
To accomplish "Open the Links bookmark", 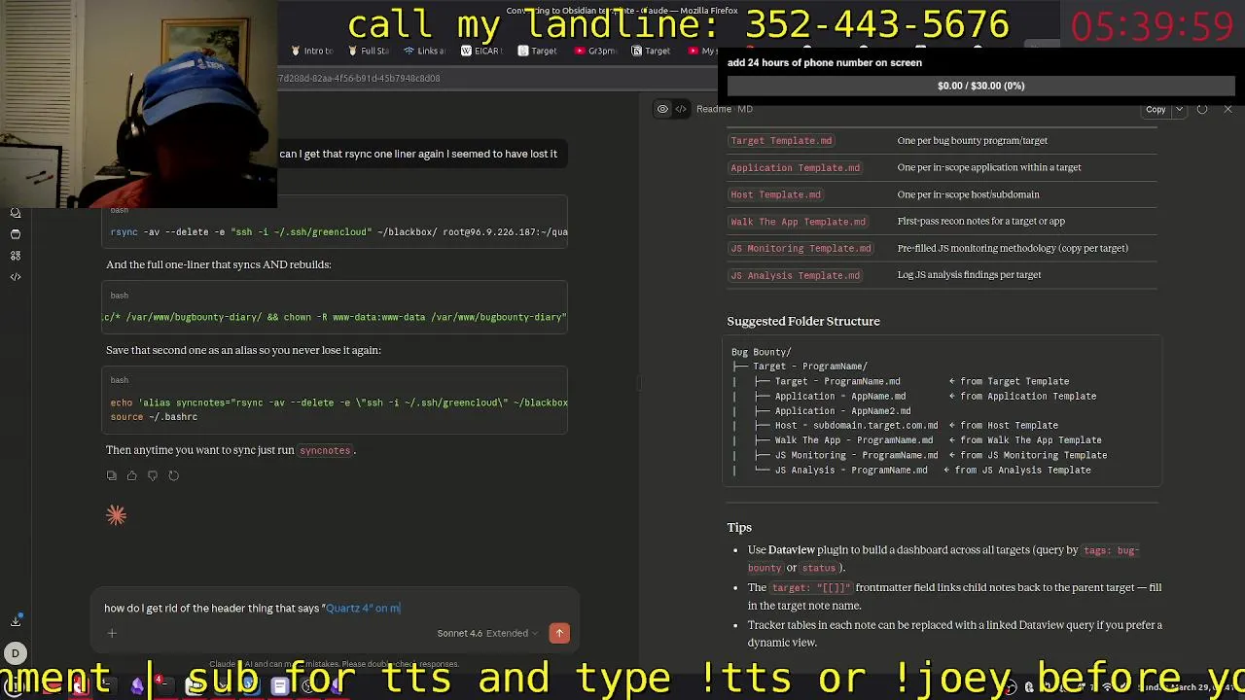I will (424, 51).
